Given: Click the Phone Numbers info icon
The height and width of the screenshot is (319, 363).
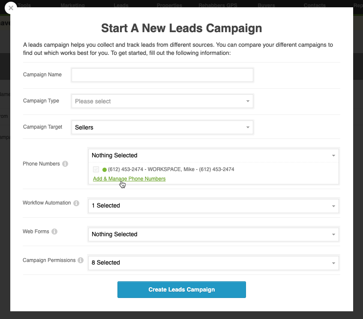Looking at the screenshot, I should (x=65, y=164).
